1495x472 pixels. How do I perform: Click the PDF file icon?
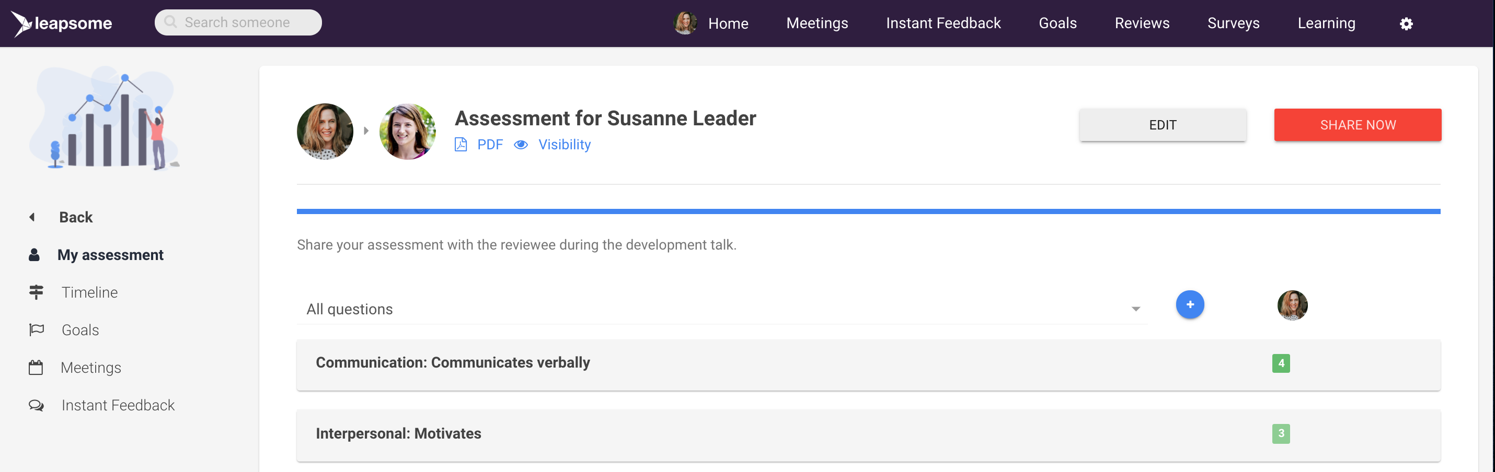tap(461, 145)
